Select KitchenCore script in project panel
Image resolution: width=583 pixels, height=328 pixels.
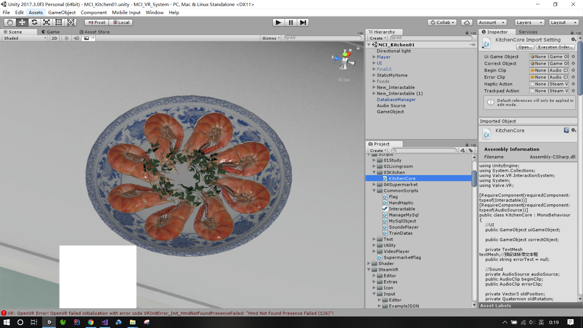pos(402,178)
